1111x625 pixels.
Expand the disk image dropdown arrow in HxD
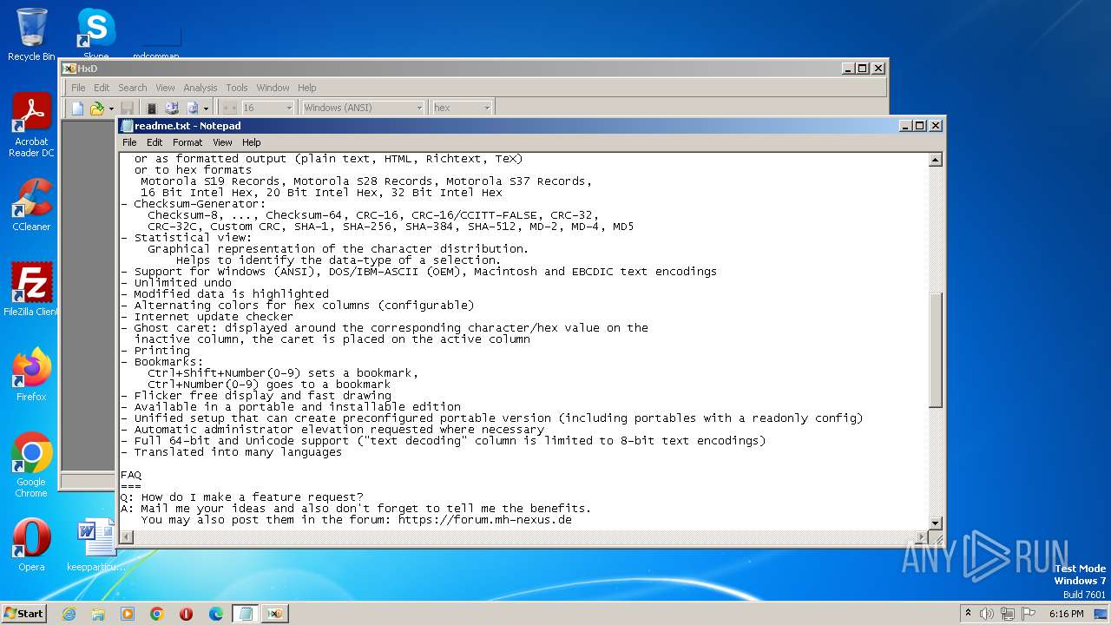pos(206,108)
